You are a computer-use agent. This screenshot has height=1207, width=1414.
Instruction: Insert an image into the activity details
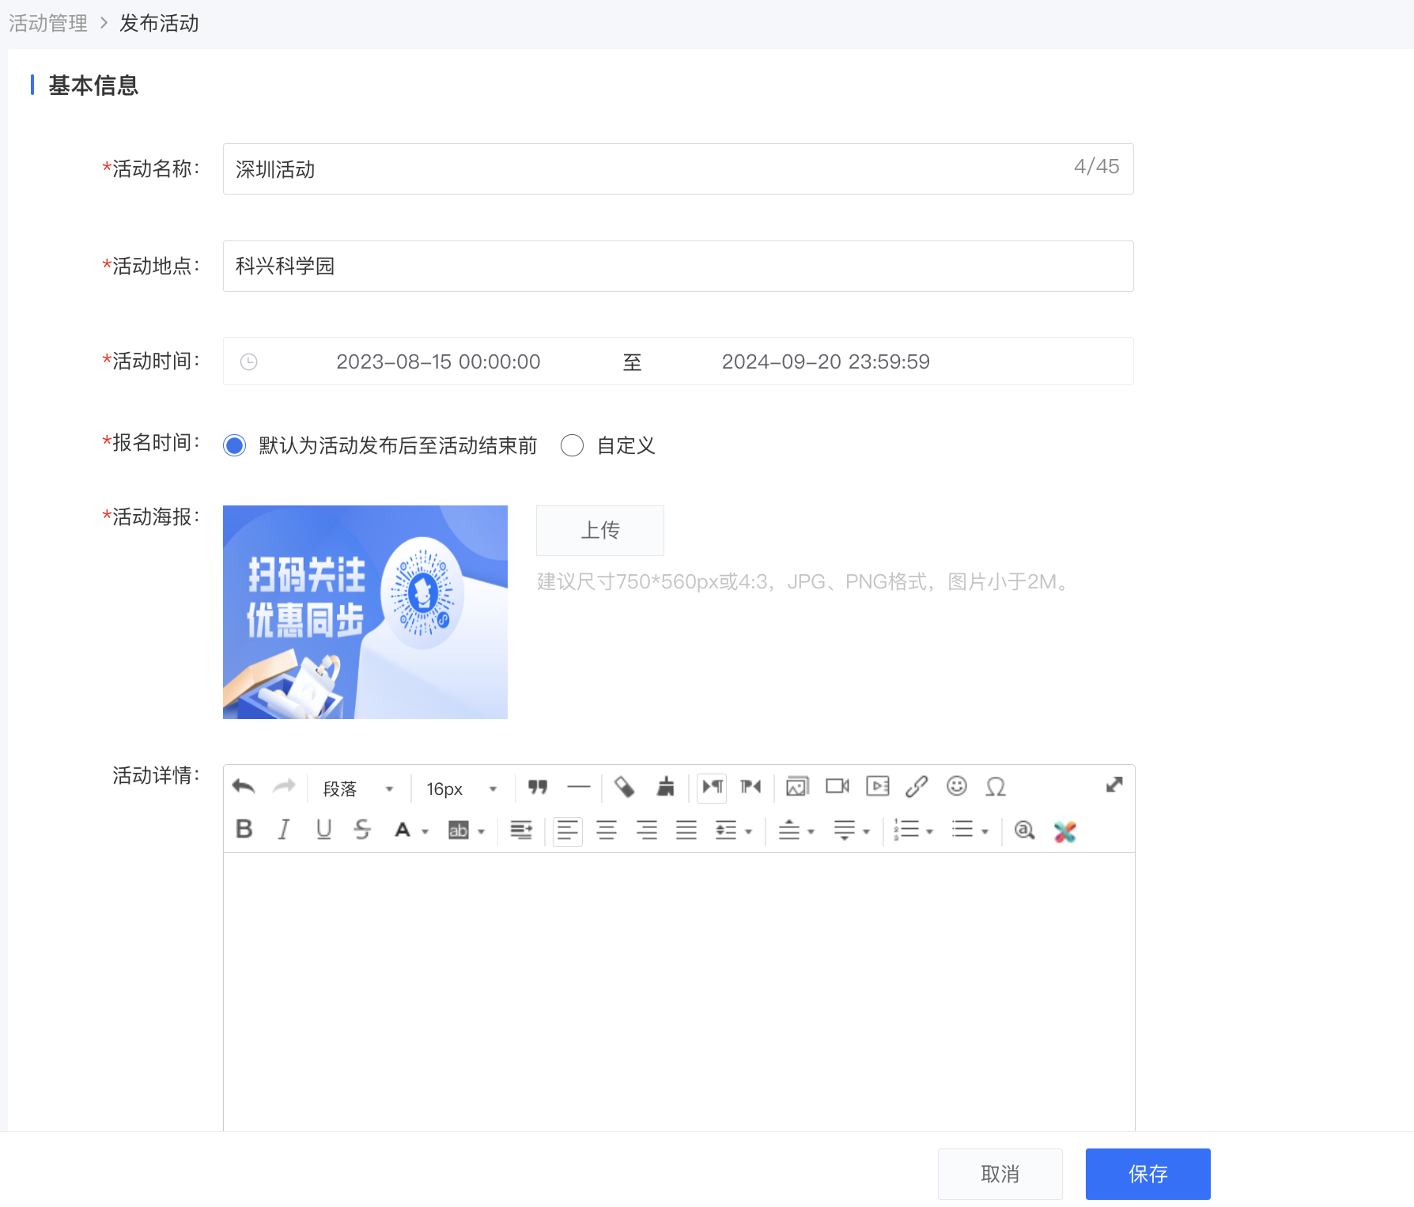(x=797, y=787)
